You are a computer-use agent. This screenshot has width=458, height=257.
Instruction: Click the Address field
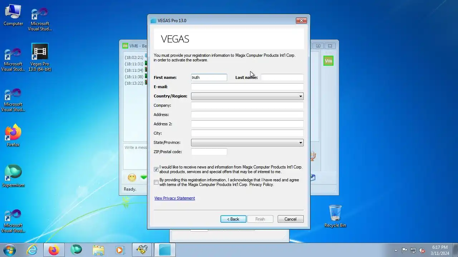[247, 115]
